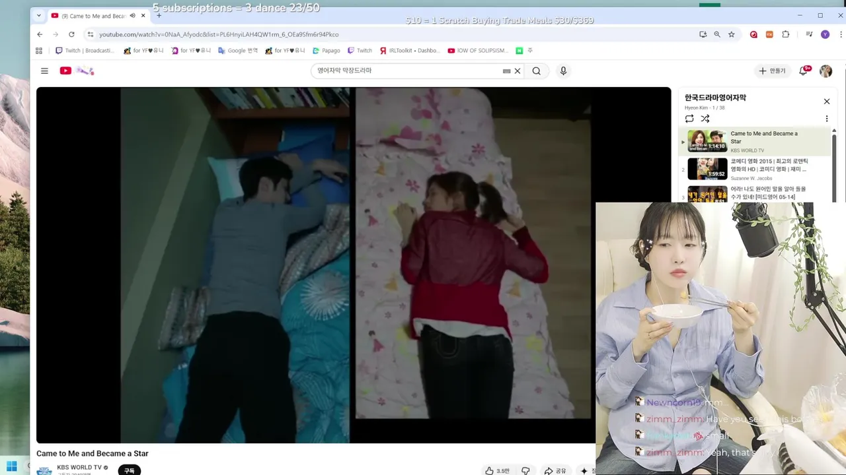The height and width of the screenshot is (475, 846).
Task: Click Hyeon Kim playlist owner text
Action: coord(696,108)
